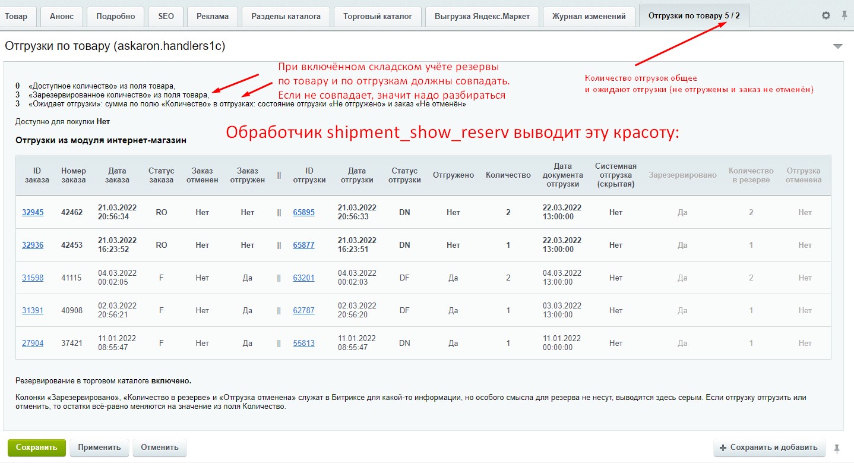Open order ID 27904 link
854x463 pixels.
(x=33, y=343)
